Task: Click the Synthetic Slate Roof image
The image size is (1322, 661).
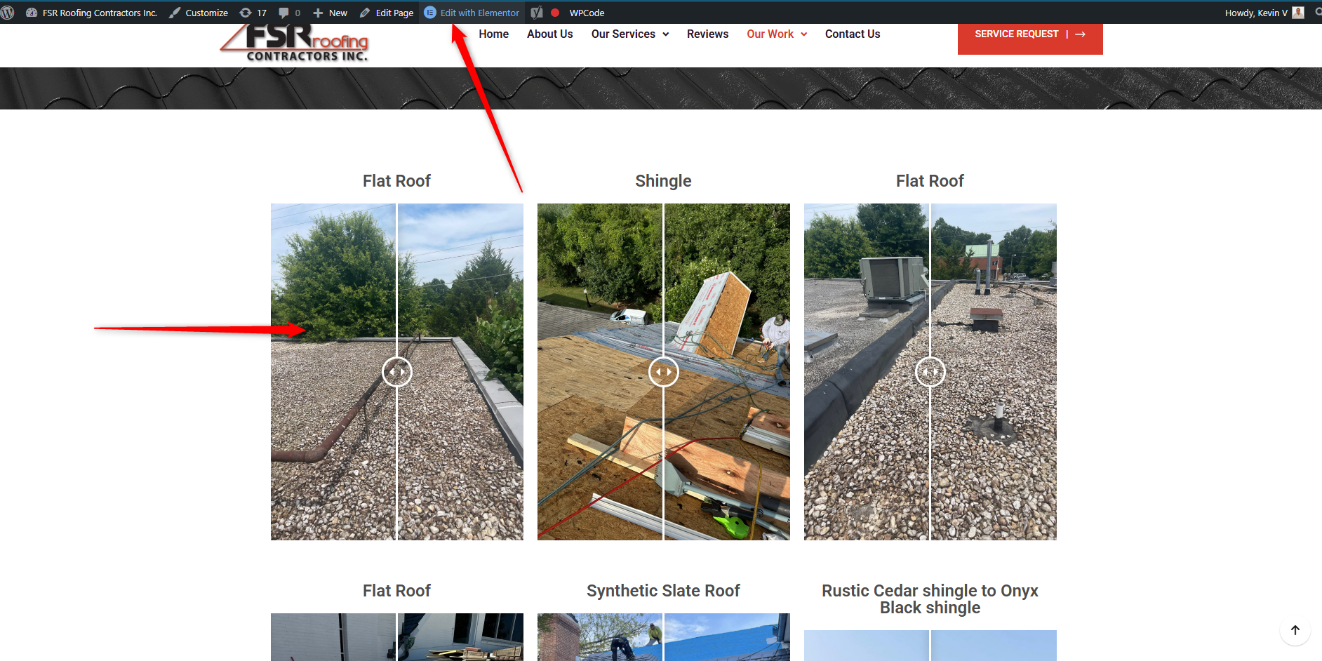Action: [x=663, y=637]
